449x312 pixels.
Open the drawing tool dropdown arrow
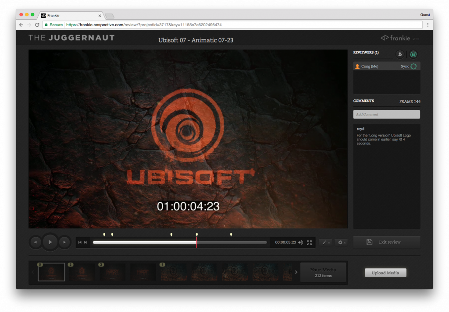point(329,243)
